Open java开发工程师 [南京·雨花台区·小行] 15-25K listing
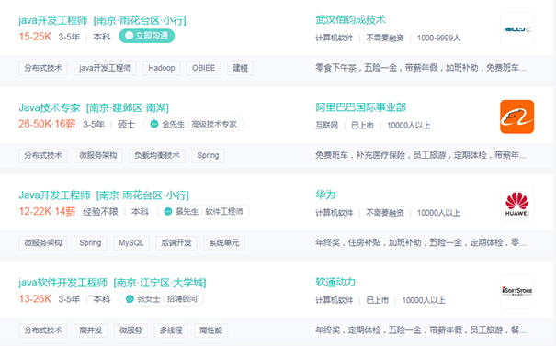This screenshot has height=346, width=556. tap(102, 20)
